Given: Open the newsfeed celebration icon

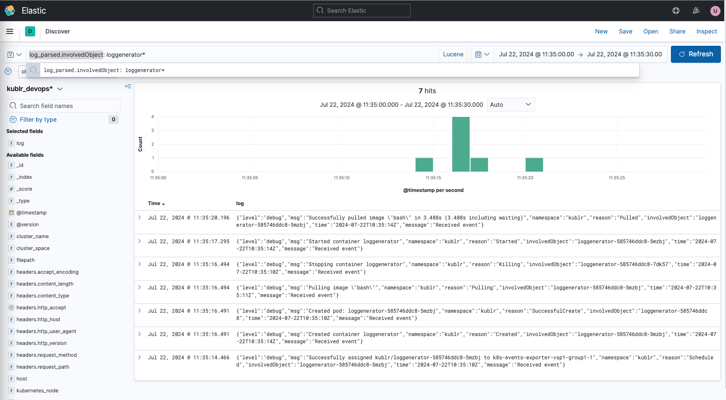Looking at the screenshot, I should pos(696,11).
